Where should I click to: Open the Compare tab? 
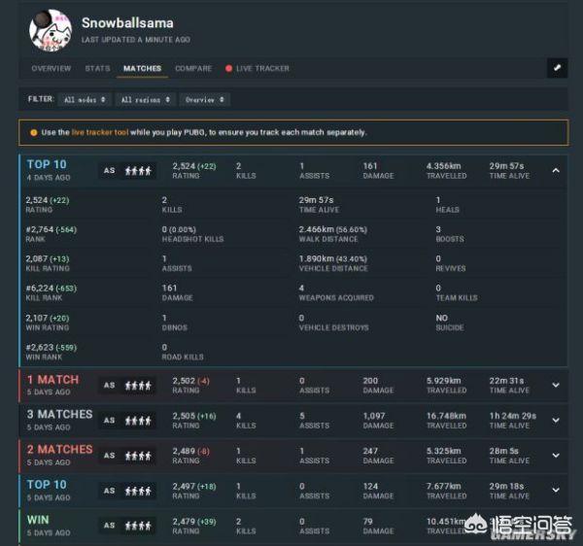[x=193, y=68]
